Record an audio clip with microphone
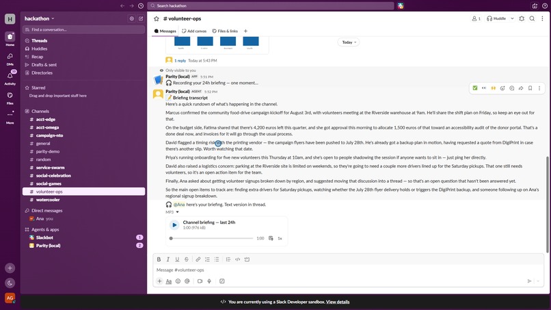The height and width of the screenshot is (310, 551). click(x=209, y=281)
